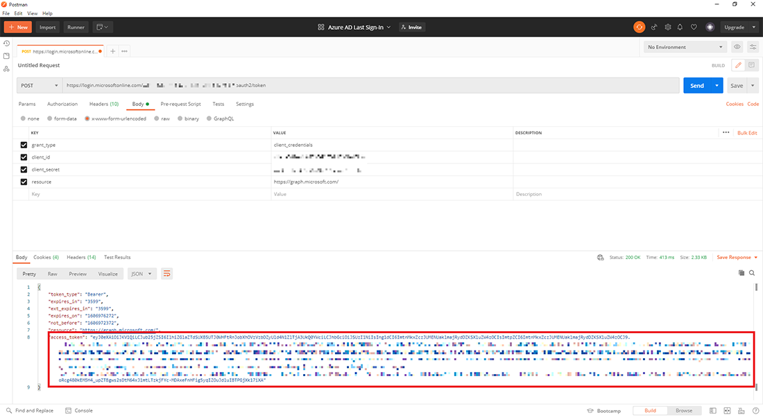Add a new request tab with plus icon
The width and height of the screenshot is (763, 417).
pyautogui.click(x=112, y=51)
